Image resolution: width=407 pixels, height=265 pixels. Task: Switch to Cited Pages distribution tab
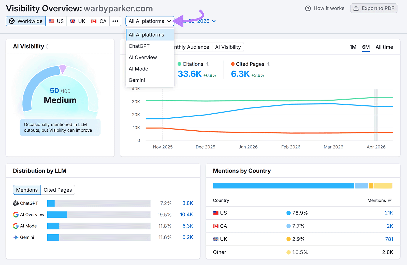(x=58, y=190)
